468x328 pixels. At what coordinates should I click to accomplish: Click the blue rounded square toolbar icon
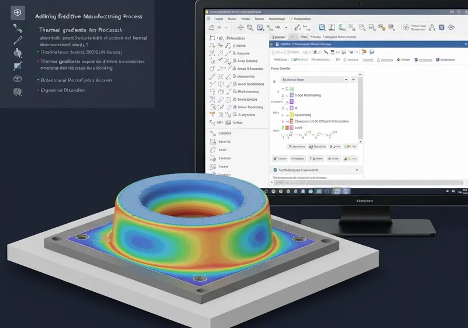322,28
